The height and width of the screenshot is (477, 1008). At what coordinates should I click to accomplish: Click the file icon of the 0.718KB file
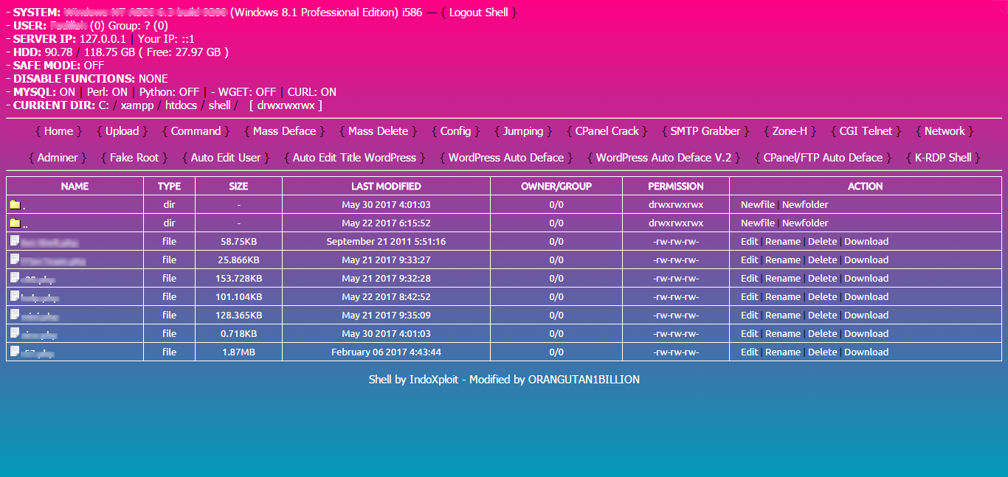13,333
